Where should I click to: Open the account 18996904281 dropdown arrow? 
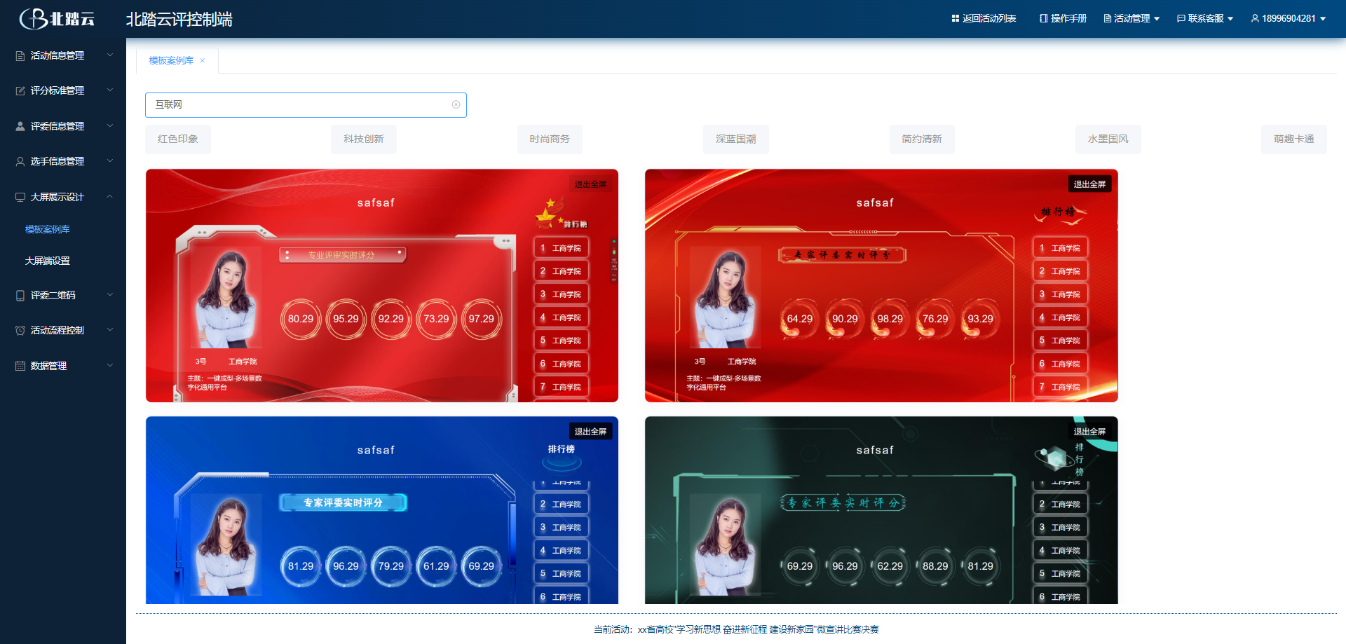(x=1323, y=19)
